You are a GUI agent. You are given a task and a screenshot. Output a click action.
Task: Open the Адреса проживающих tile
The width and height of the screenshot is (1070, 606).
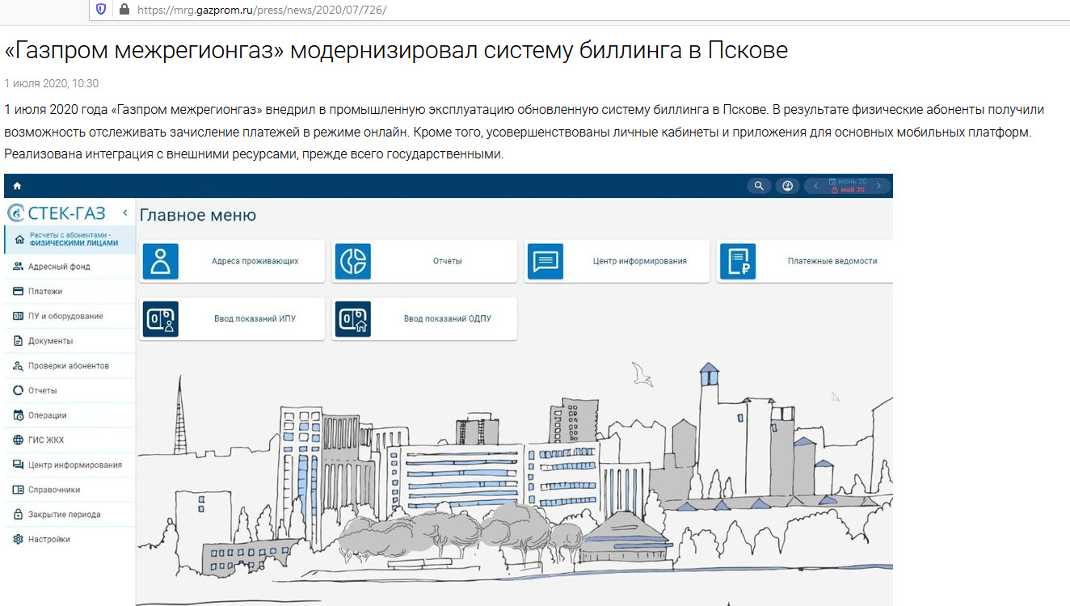click(232, 261)
